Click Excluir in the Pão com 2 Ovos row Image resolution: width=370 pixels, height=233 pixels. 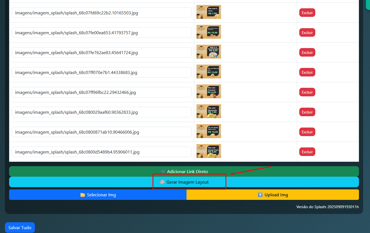click(x=307, y=13)
